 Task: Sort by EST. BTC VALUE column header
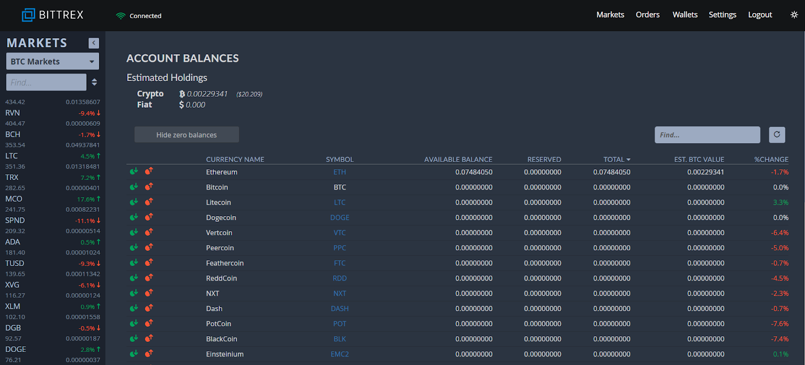pyautogui.click(x=699, y=159)
